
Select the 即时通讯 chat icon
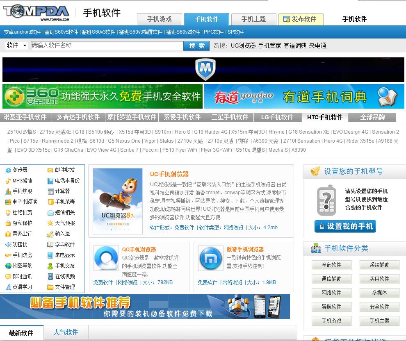coord(8,277)
